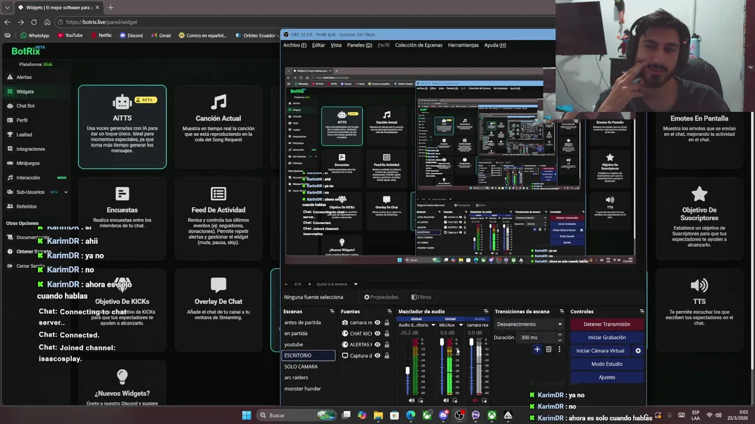Image resolution: width=755 pixels, height=424 pixels.
Task: Adjust Audio del escritorio volume slider
Action: 407,370
